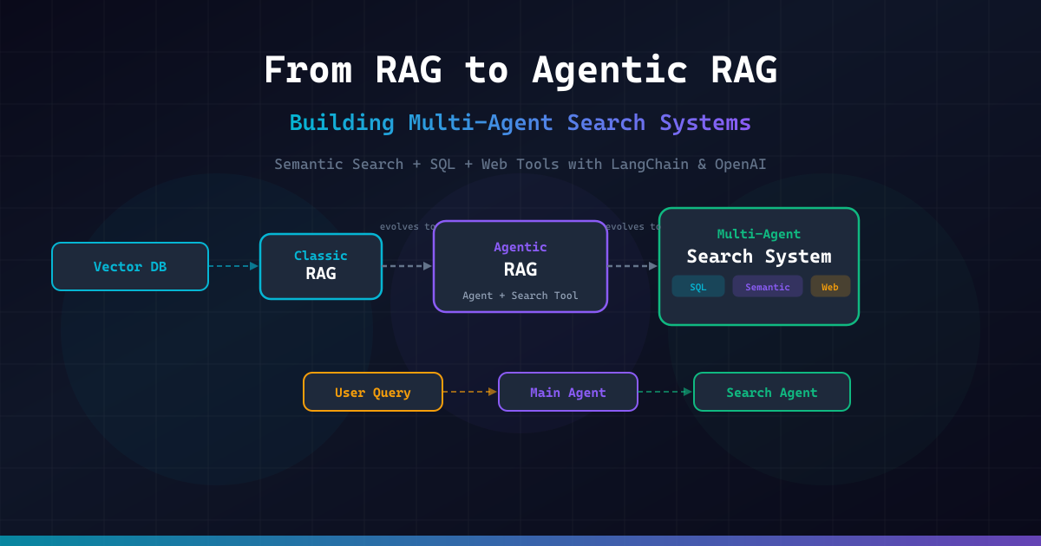Click orange arrow from User Query to Main Agent
Image resolution: width=1041 pixels, height=546 pixels.
pyautogui.click(x=469, y=392)
